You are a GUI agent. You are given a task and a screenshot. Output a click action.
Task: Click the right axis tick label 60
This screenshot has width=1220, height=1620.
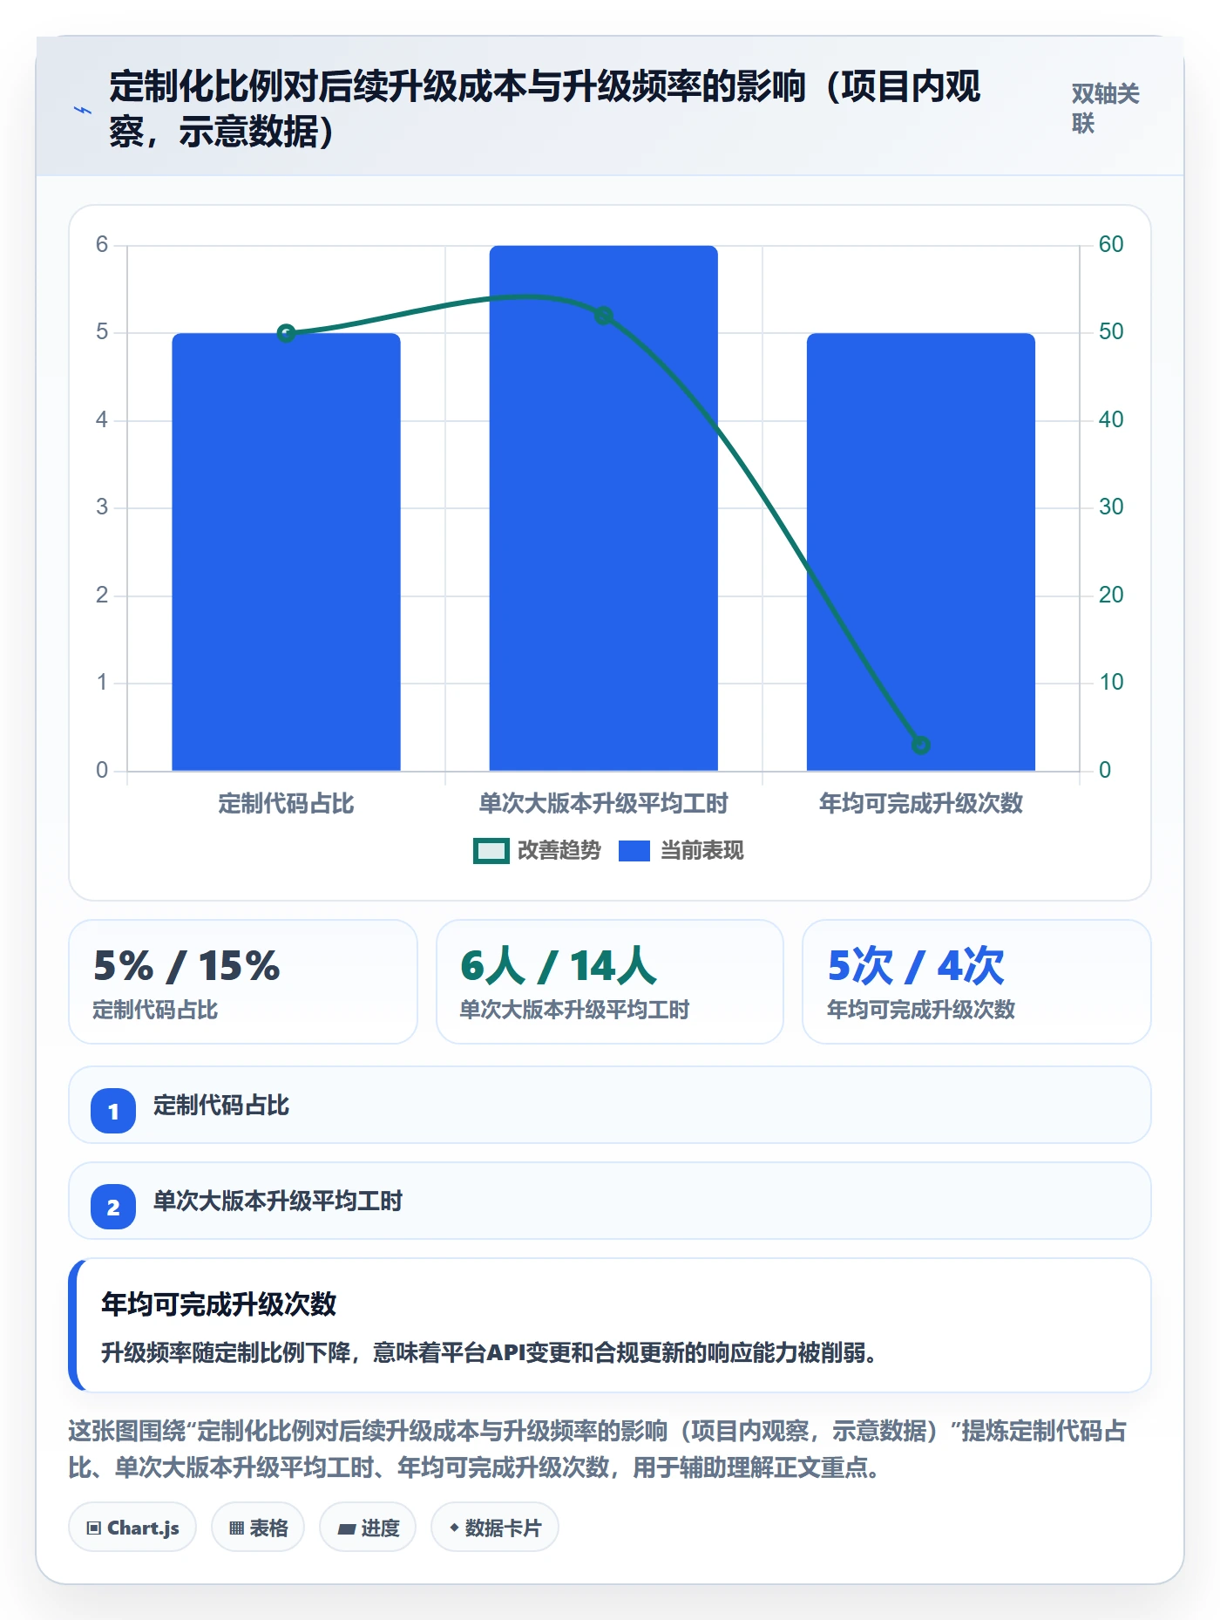[x=1111, y=244]
